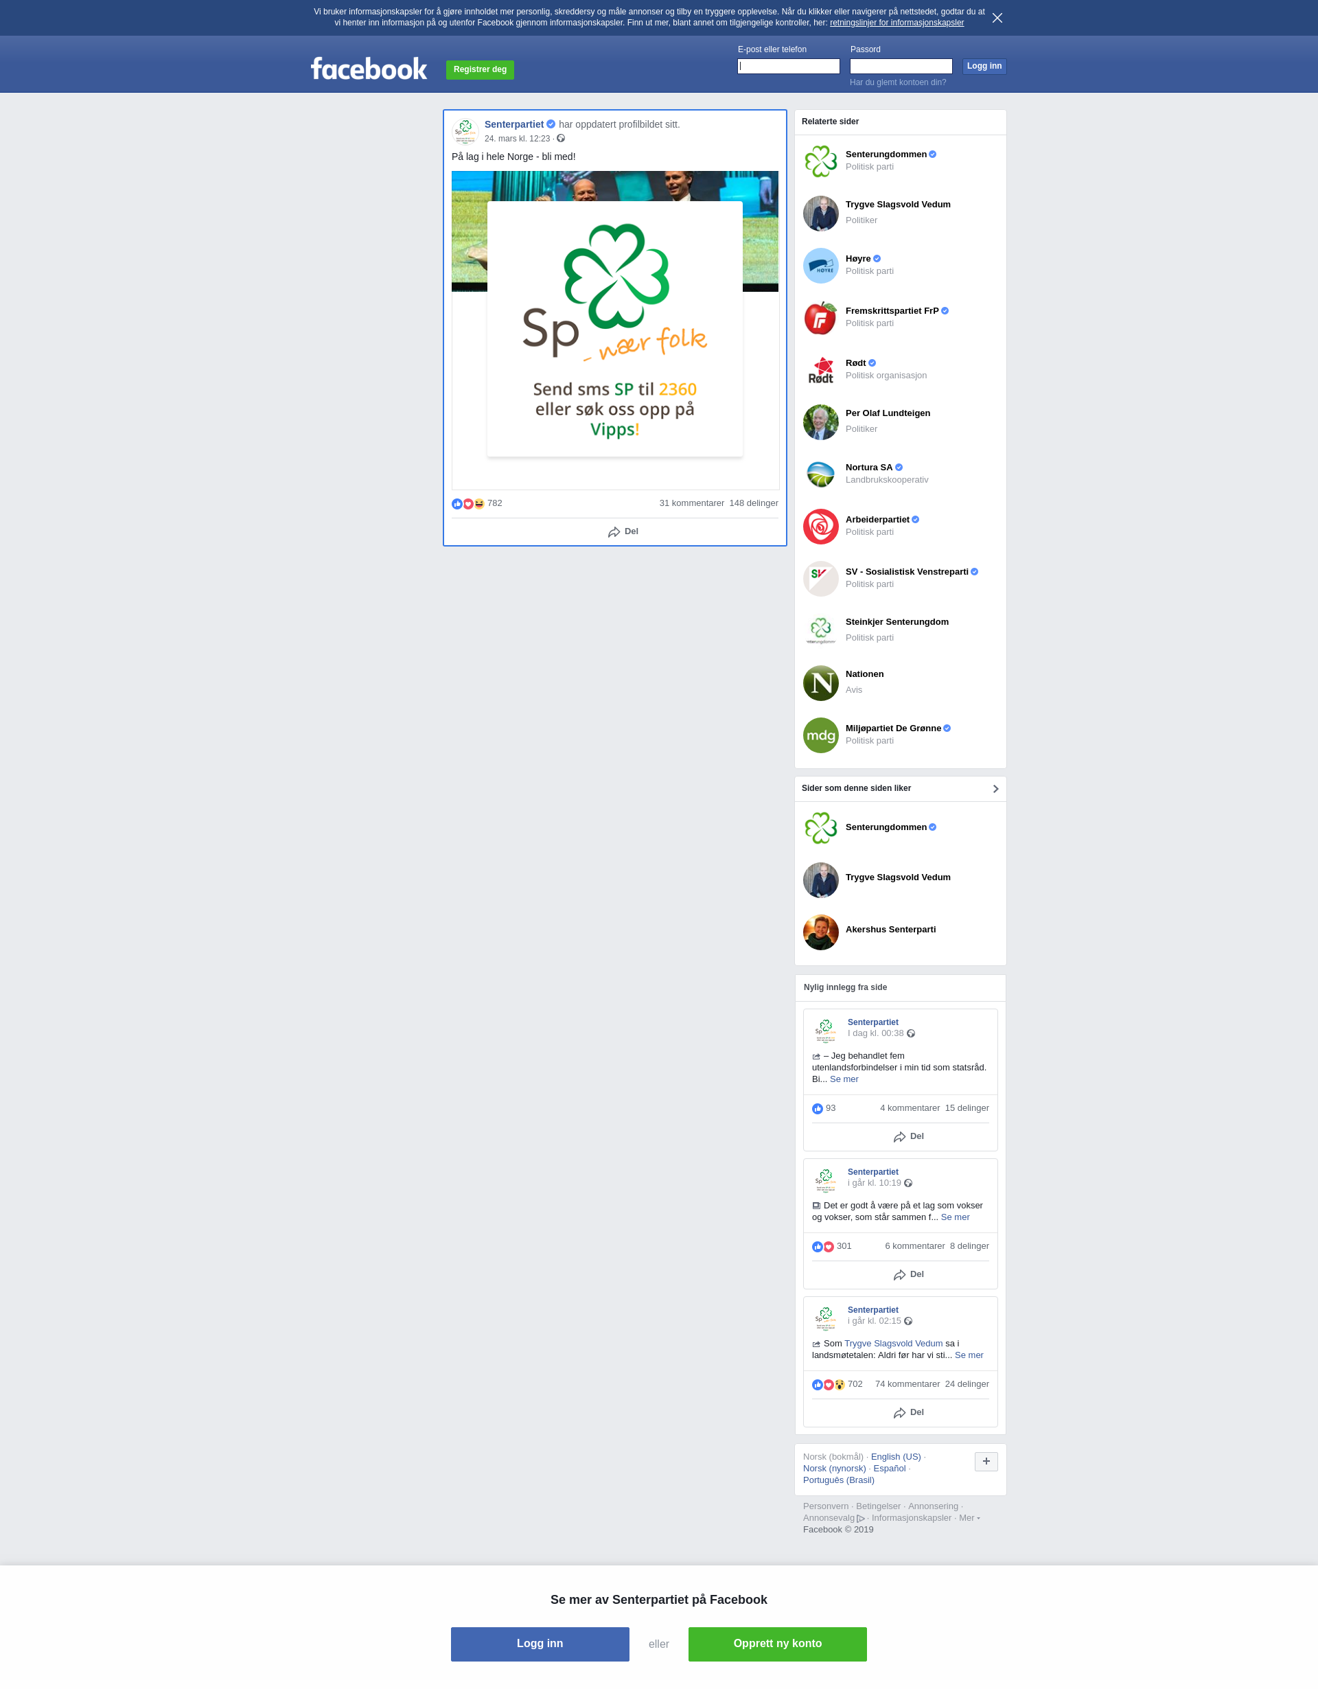Screen dimensions: 1318x1689
Task: Open the Fremskrittspartiet FrP apple logo
Action: click(x=820, y=318)
